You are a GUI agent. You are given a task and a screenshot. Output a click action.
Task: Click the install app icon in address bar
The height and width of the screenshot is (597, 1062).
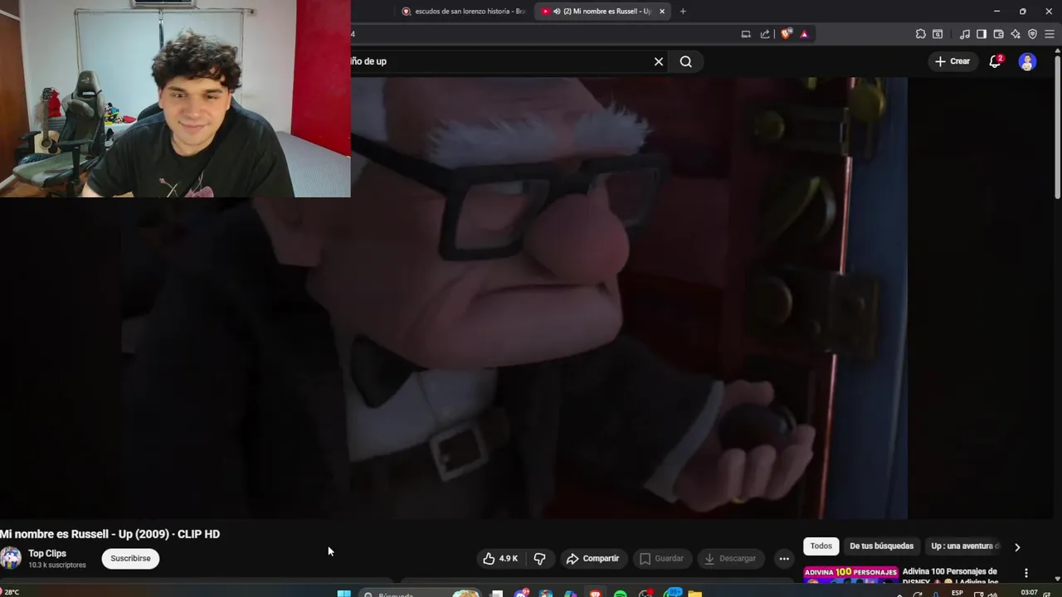746,34
